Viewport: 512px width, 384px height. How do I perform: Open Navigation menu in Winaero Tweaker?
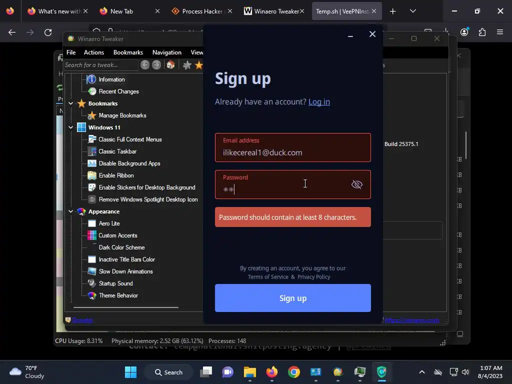click(x=167, y=52)
